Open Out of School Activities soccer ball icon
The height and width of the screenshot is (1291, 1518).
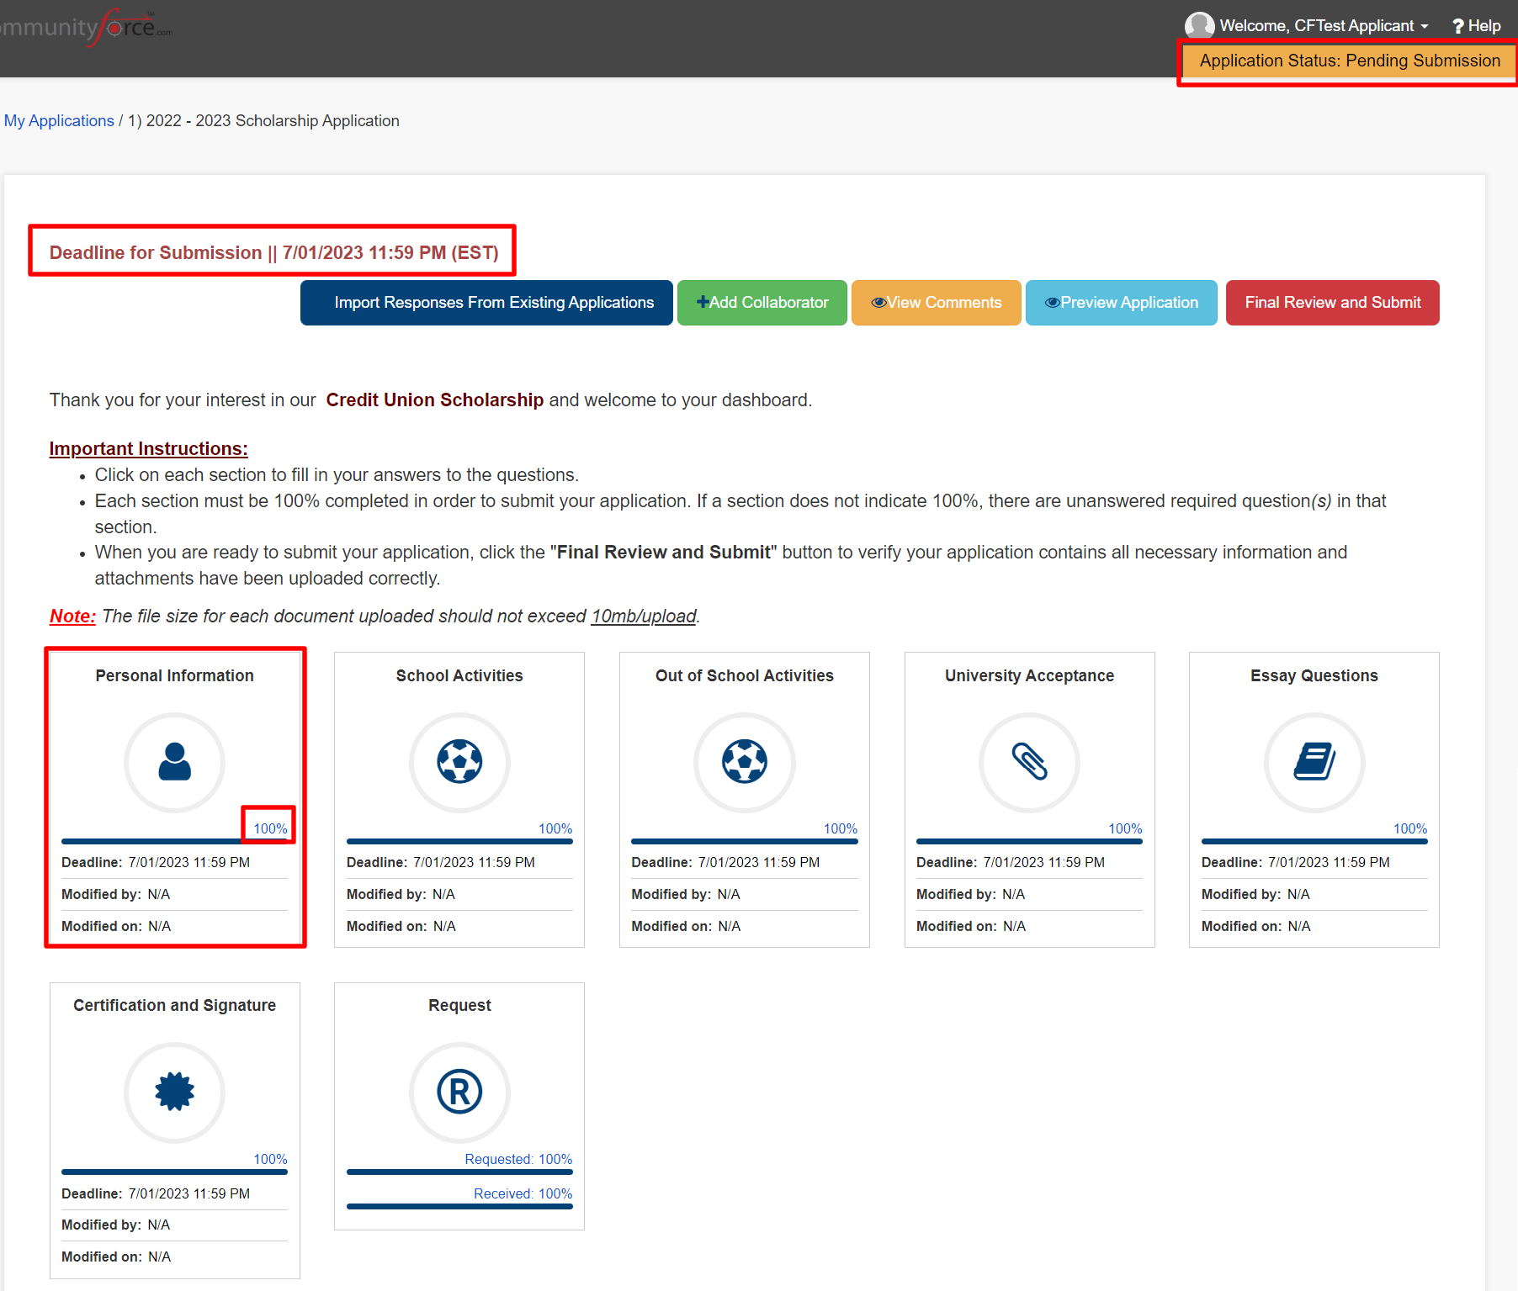[745, 762]
